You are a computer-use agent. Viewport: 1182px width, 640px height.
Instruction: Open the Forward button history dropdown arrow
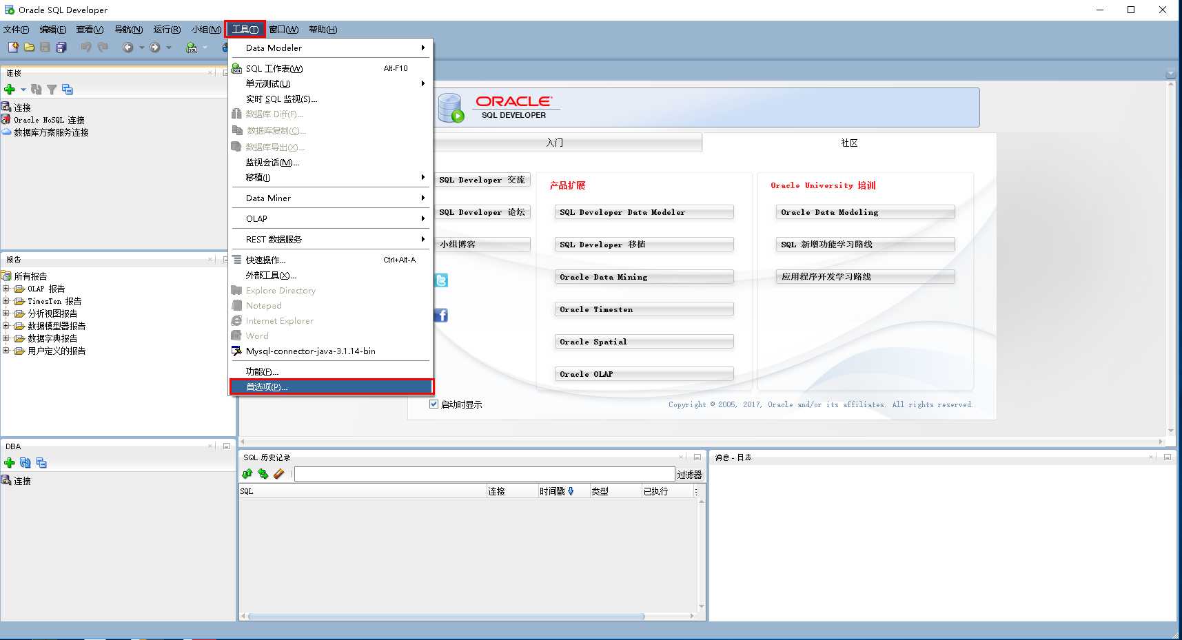coord(169,48)
